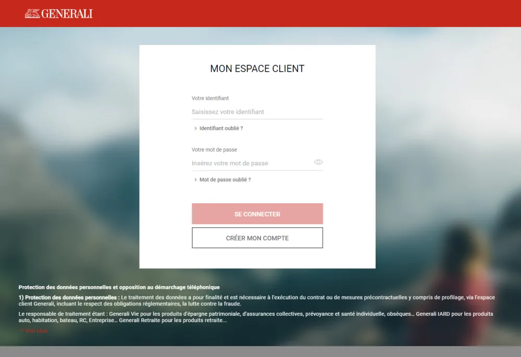The image size is (521, 357).
Task: Focus the identifiant input field
Action: (x=257, y=112)
